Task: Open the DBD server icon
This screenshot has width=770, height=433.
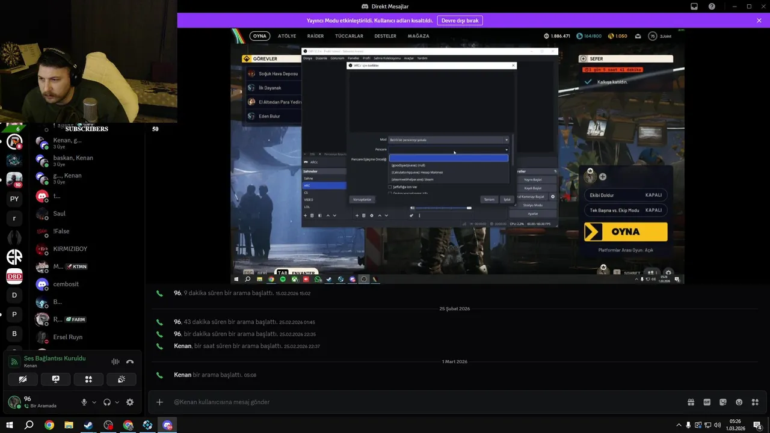Action: [x=14, y=276]
